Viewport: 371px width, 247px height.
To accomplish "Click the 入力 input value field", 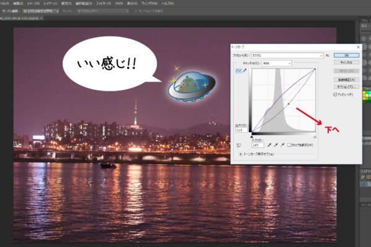I will coord(257,144).
